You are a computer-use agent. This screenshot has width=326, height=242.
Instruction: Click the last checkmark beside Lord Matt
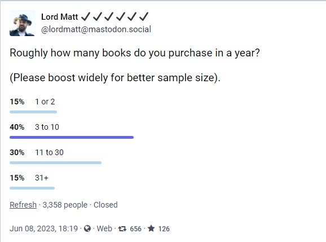tap(144, 16)
